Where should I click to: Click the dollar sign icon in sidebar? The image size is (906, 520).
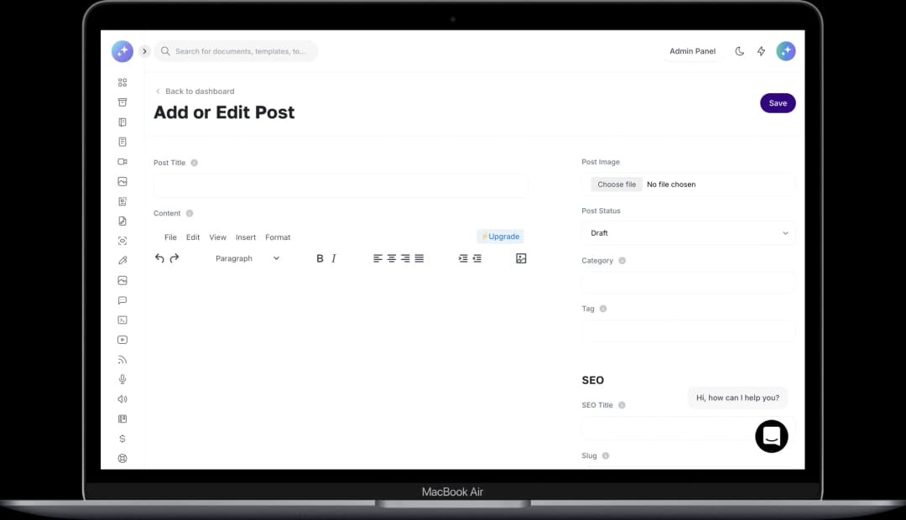pos(122,439)
